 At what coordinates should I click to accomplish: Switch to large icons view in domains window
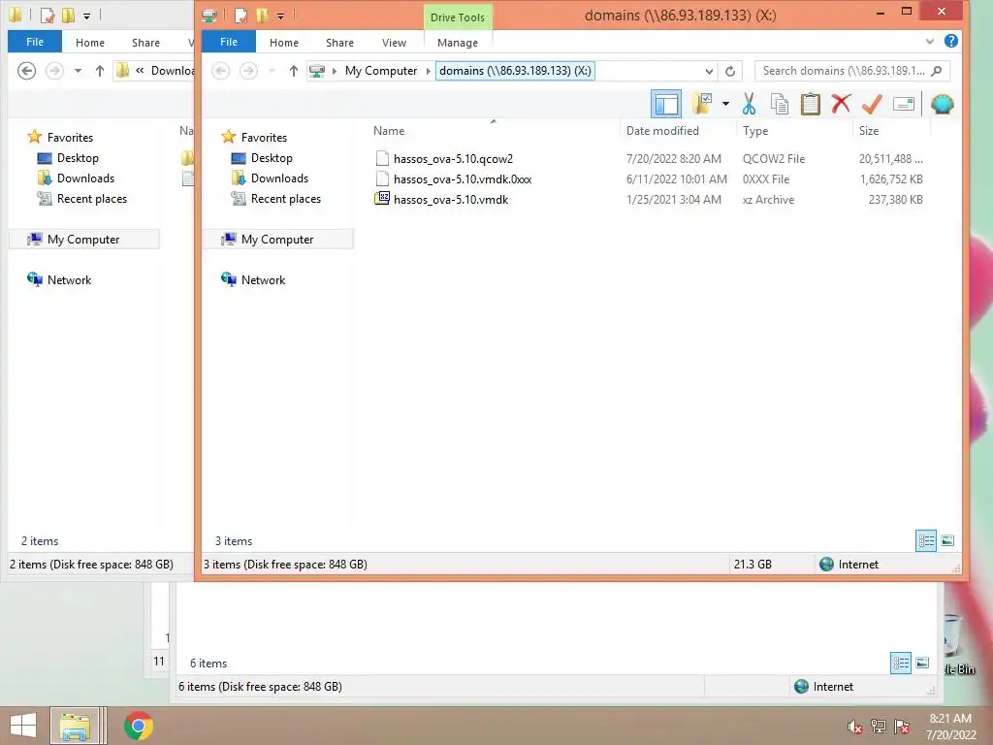(x=947, y=541)
